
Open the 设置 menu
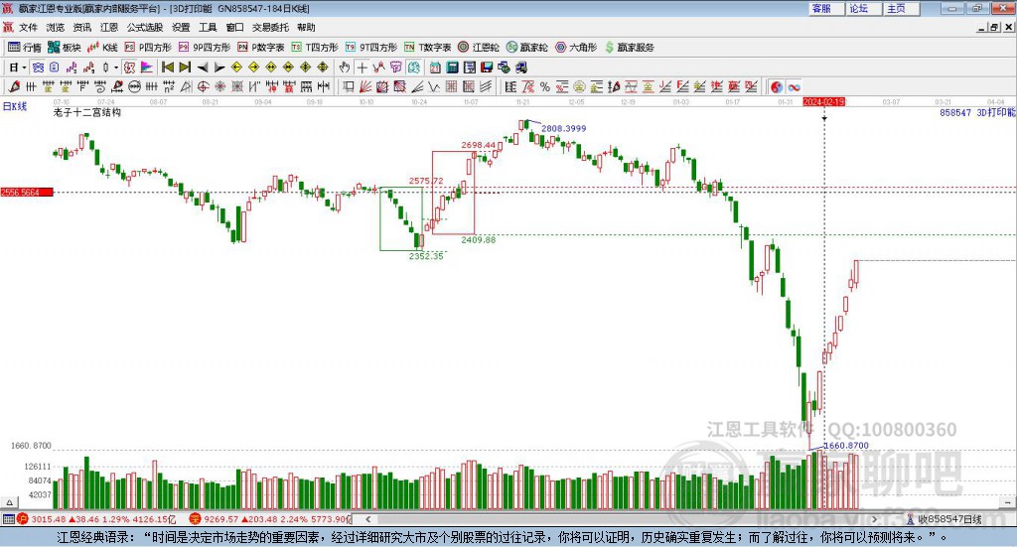pyautogui.click(x=181, y=27)
